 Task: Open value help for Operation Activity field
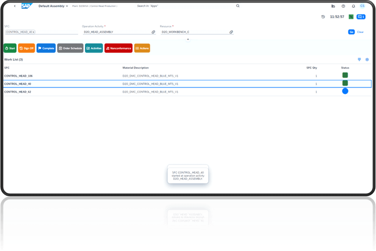153,32
